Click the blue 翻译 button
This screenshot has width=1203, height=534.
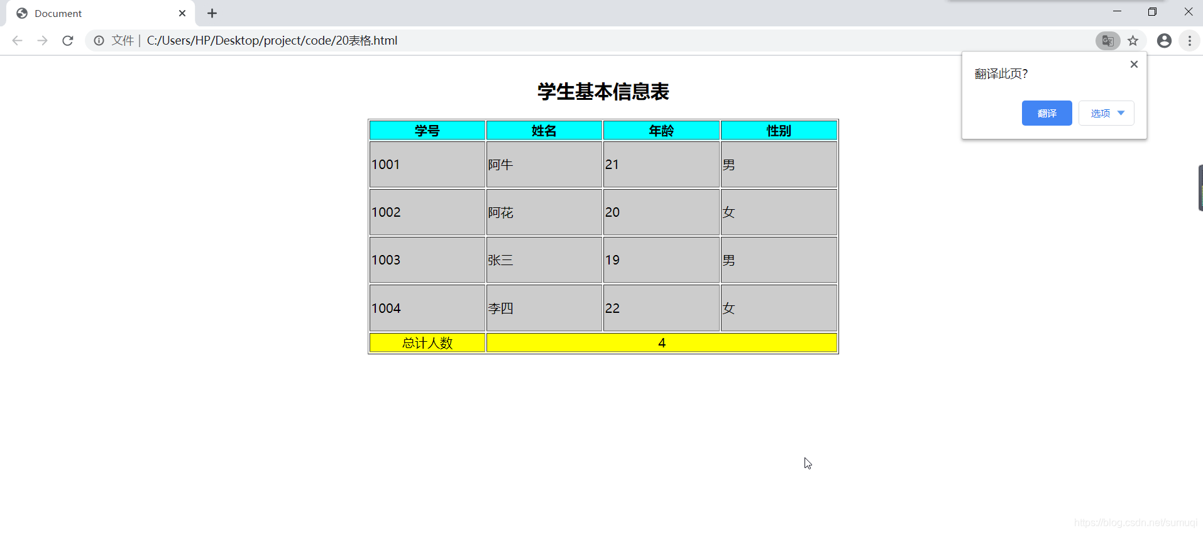1046,113
